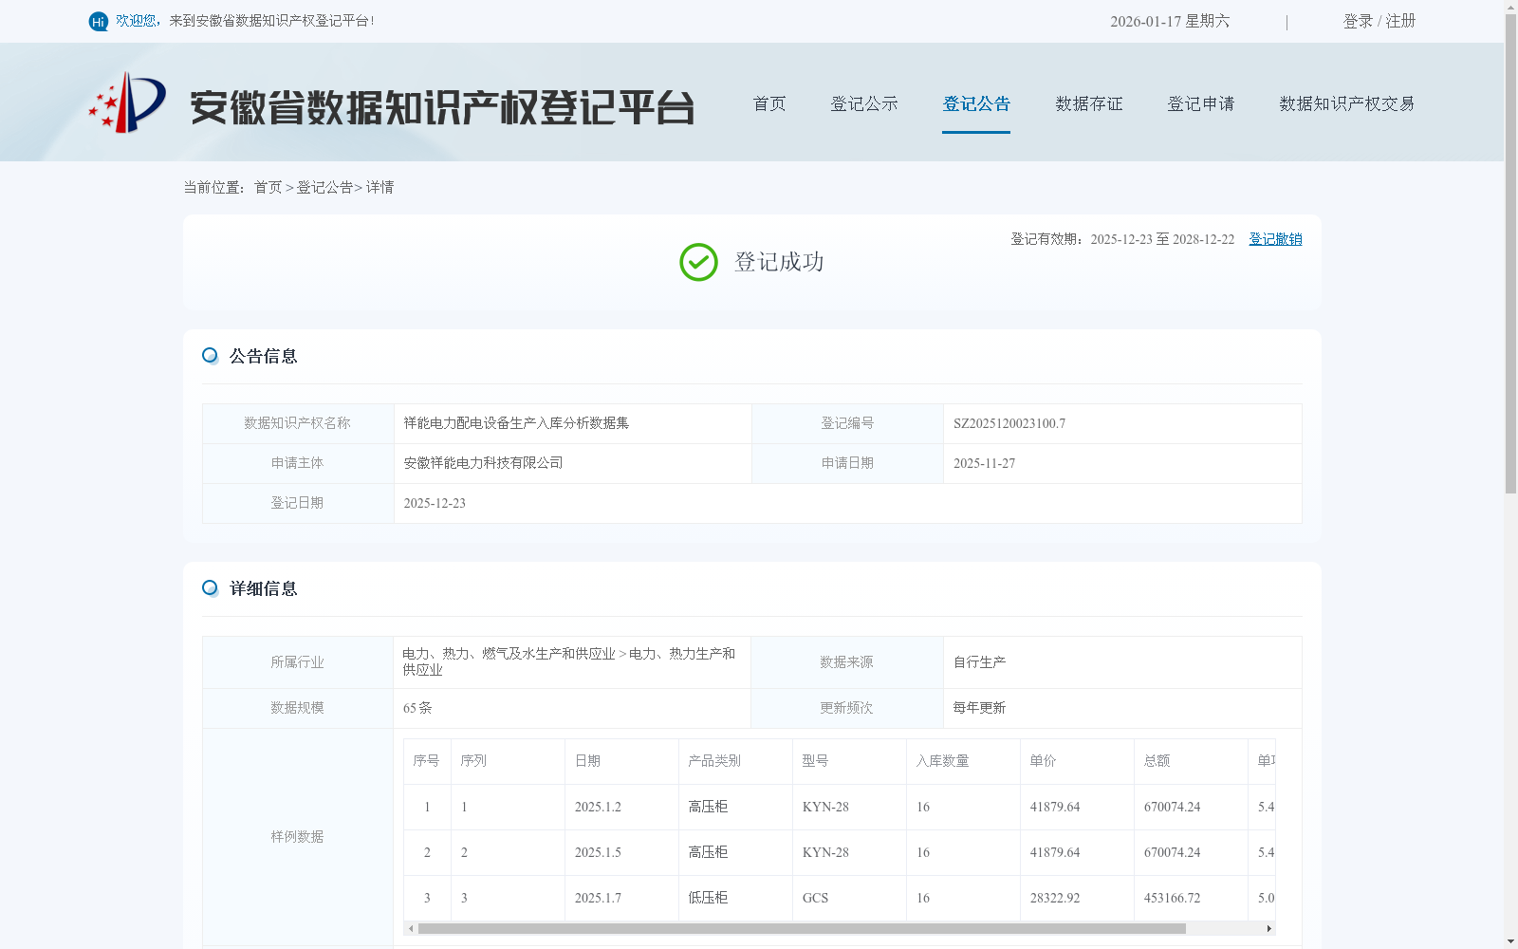Screen dimensions: 1518x949
Task: Click the date cell 2025.1.2
Action: click(598, 807)
